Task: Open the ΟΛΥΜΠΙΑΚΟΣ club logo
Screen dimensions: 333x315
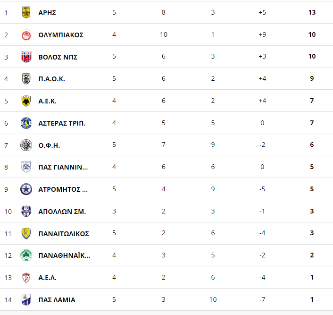Action: pyautogui.click(x=26, y=34)
